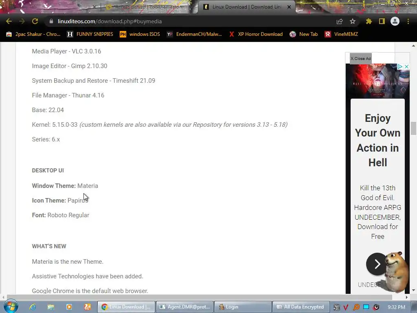Viewport: 417px width, 313px height.
Task: Click the Assistive Technologies line
Action: pos(88,276)
